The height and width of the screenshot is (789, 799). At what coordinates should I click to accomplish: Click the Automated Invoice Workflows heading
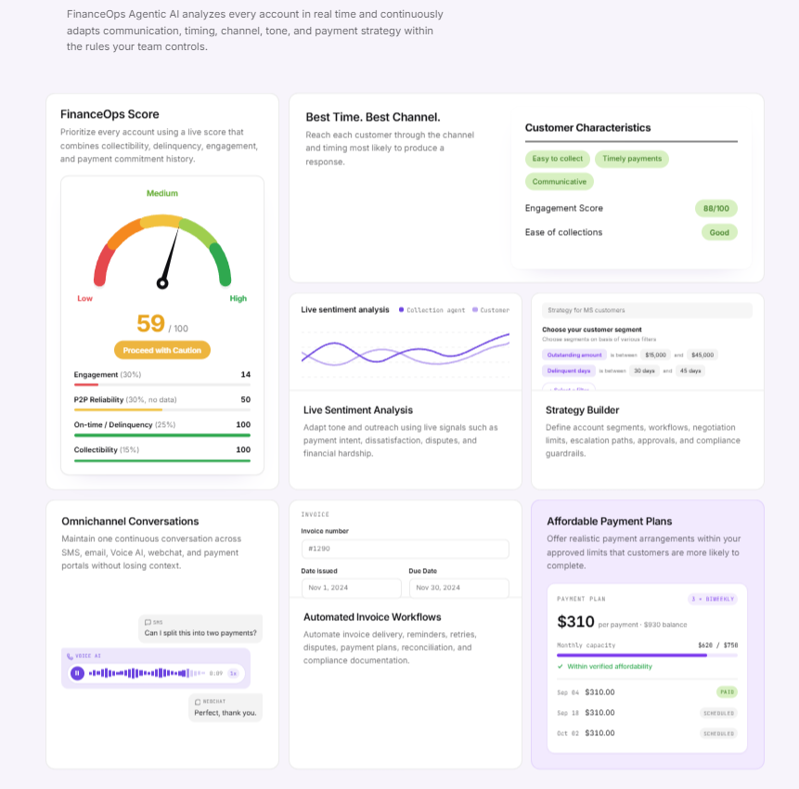372,617
